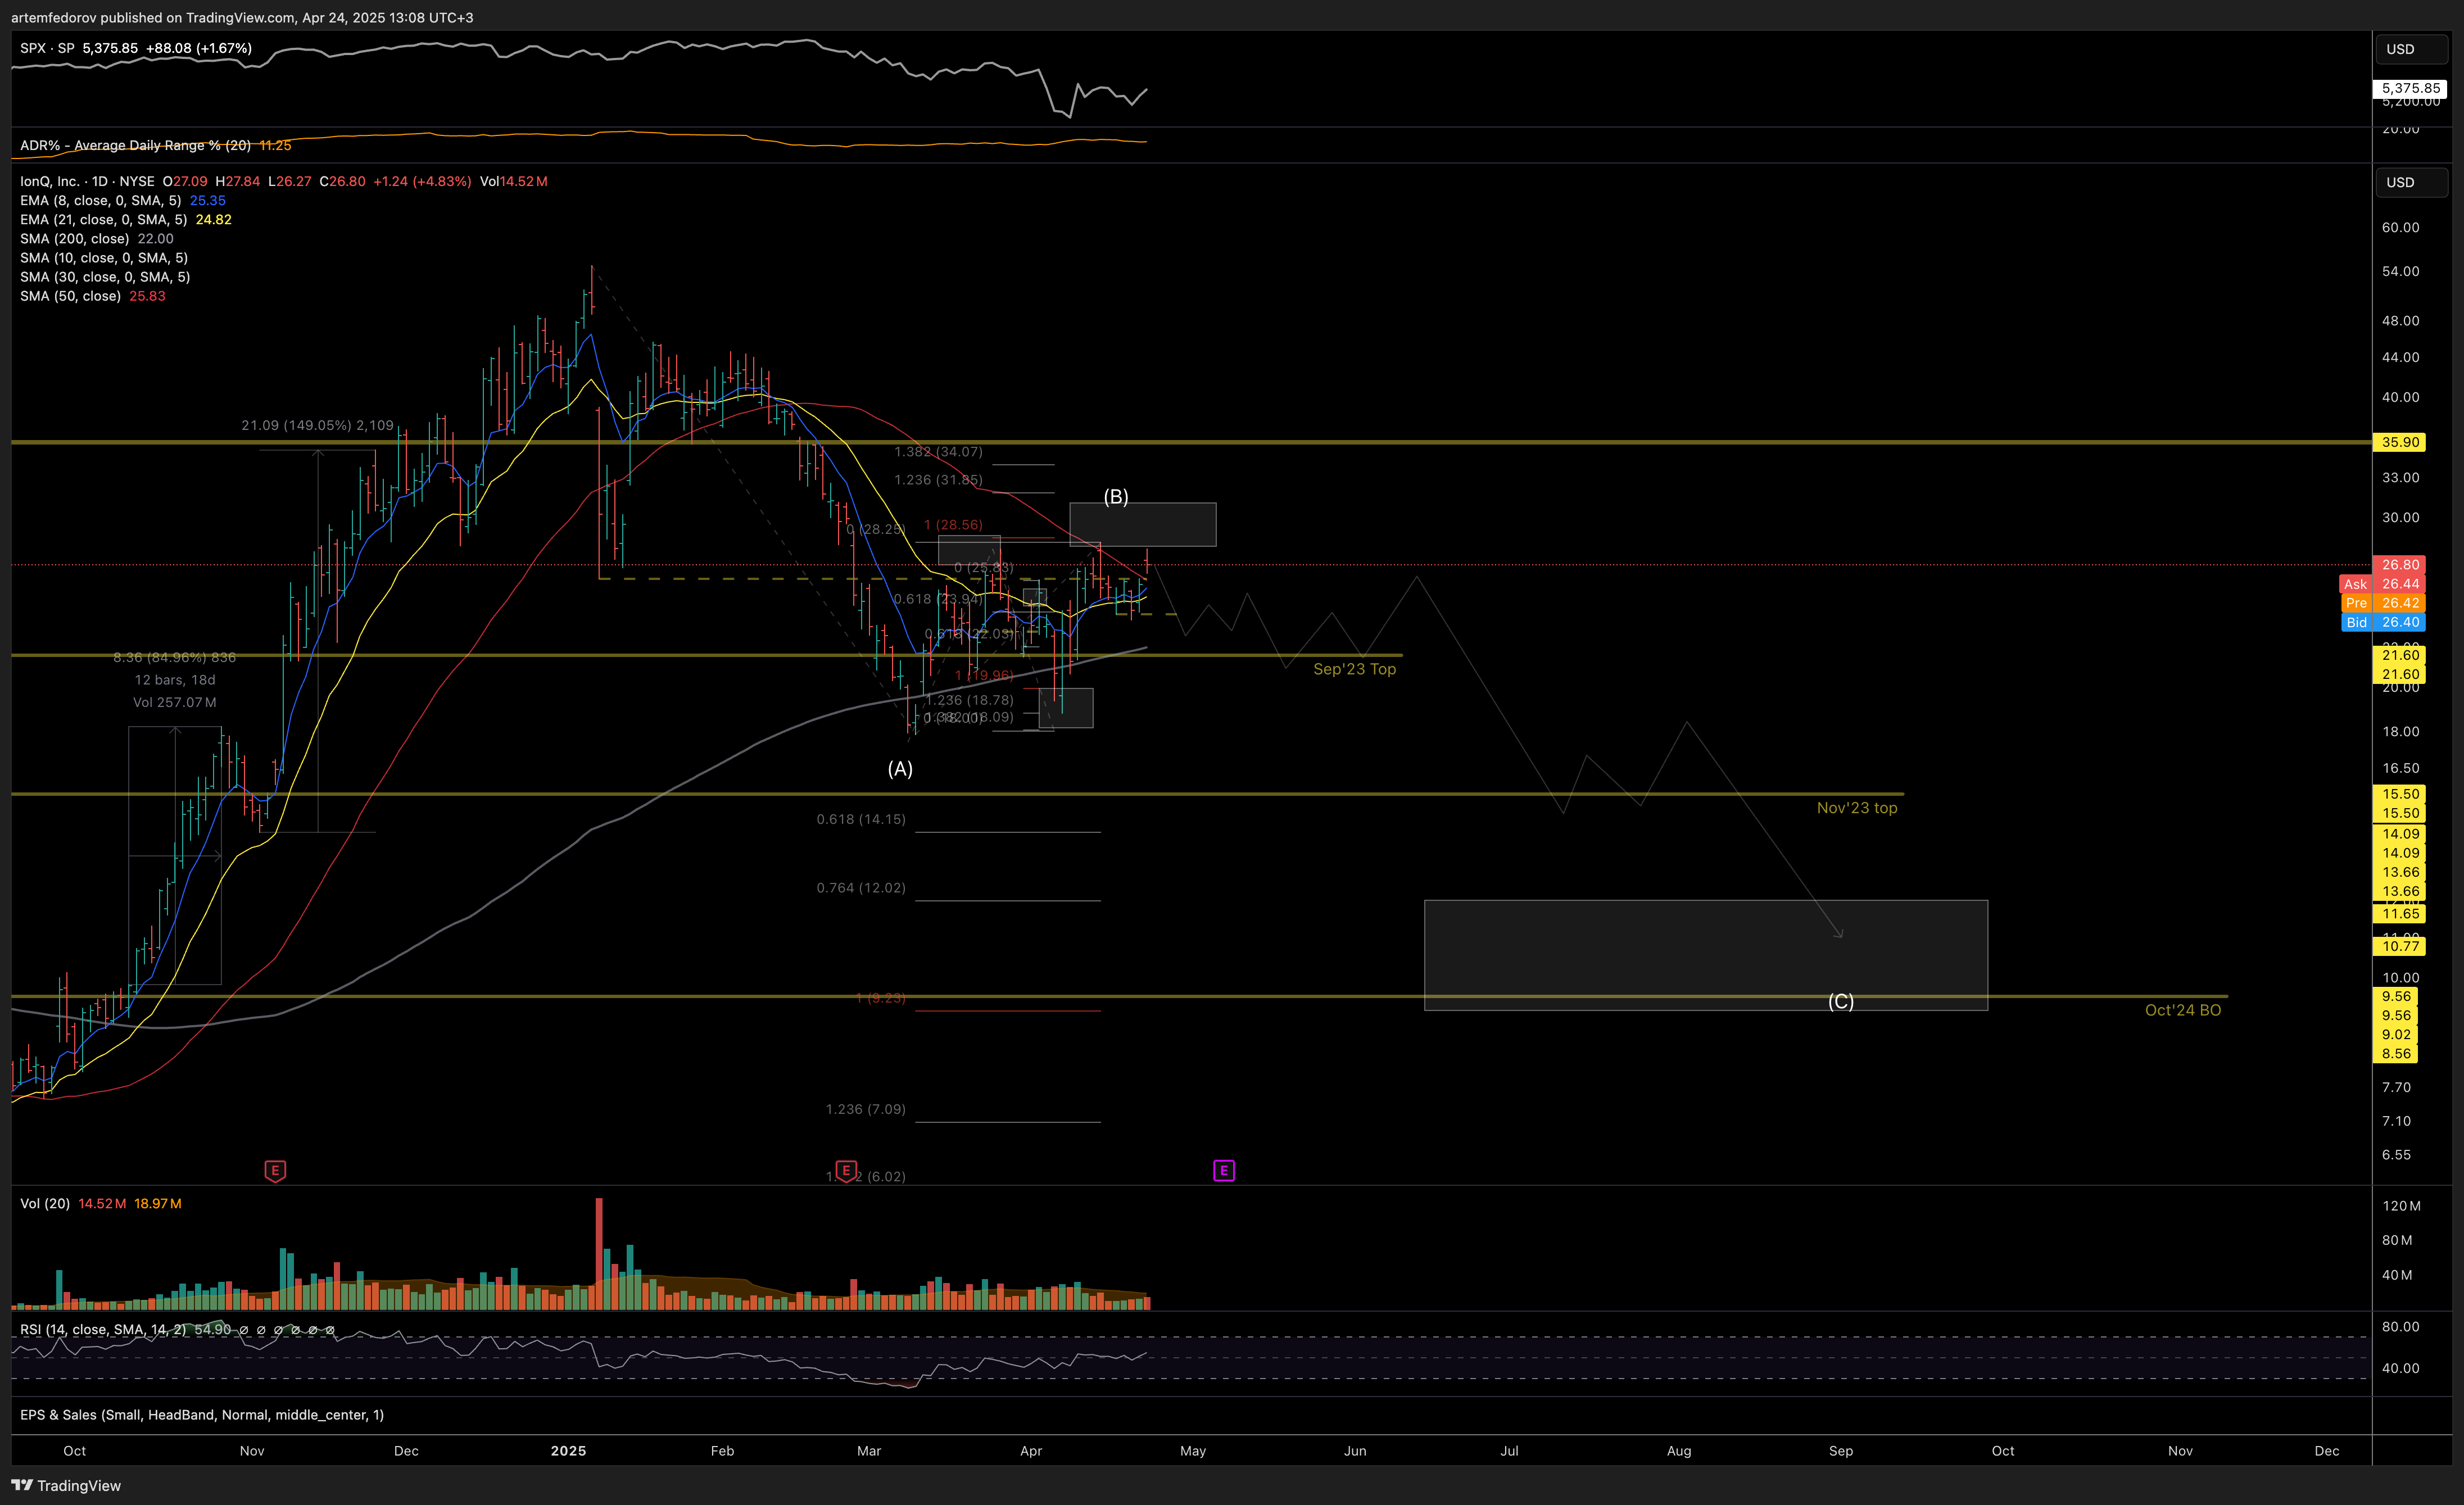This screenshot has height=1505, width=2464.
Task: Click the Pre 26.42 price label
Action: [x=2383, y=603]
